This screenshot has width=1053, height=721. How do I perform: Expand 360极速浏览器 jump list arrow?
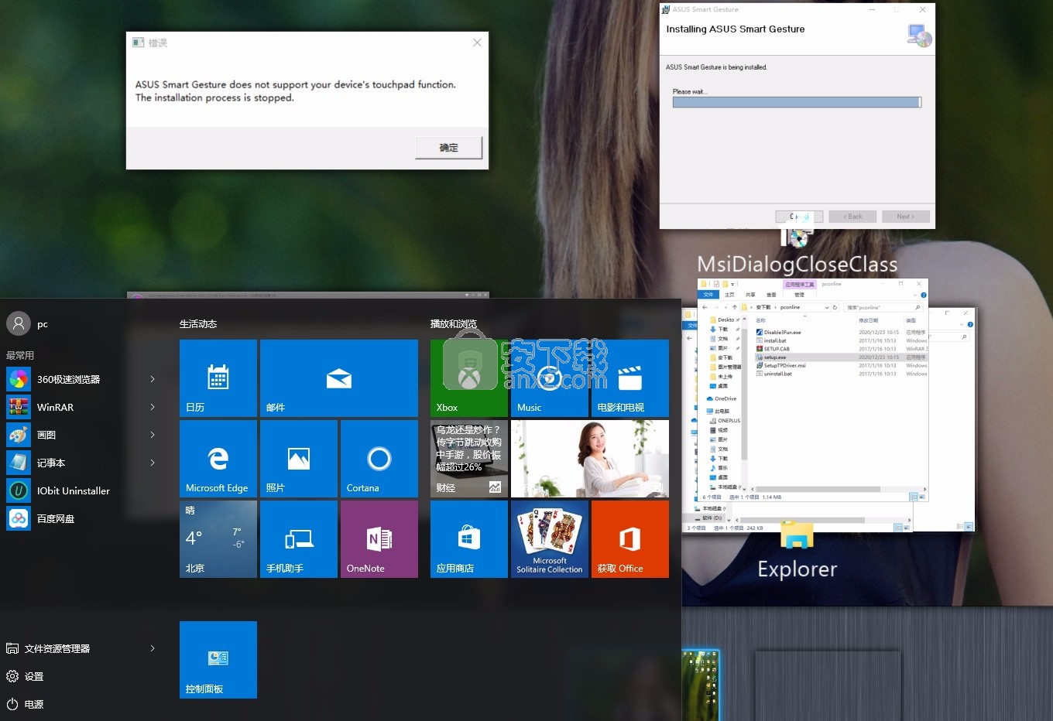[153, 379]
